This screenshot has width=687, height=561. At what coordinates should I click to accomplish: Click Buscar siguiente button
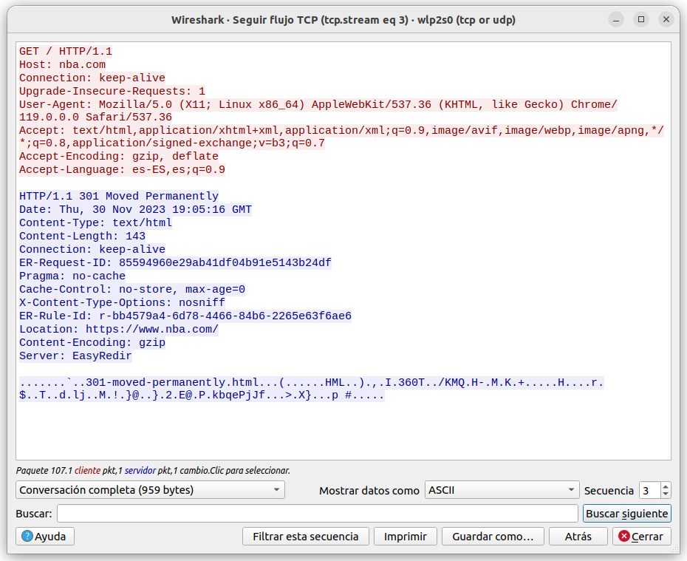pos(626,513)
